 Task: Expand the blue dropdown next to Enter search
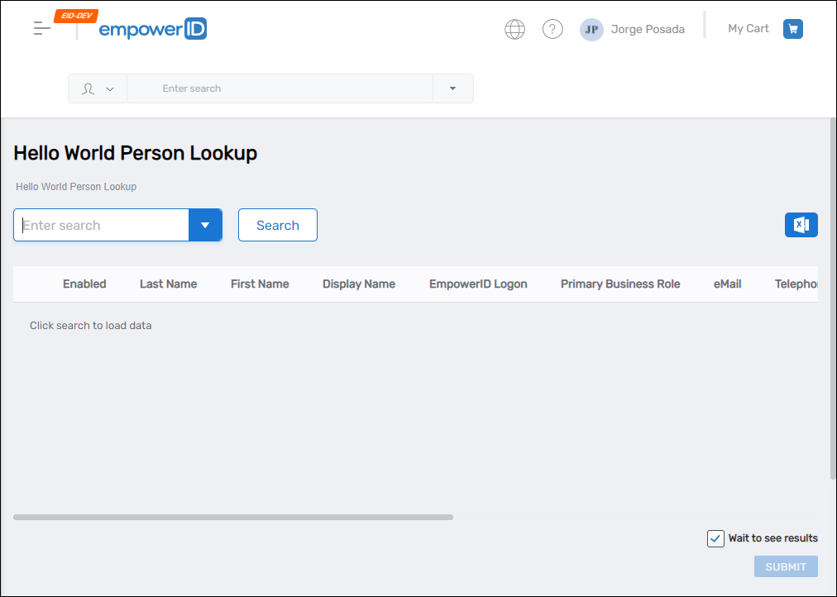tap(205, 224)
